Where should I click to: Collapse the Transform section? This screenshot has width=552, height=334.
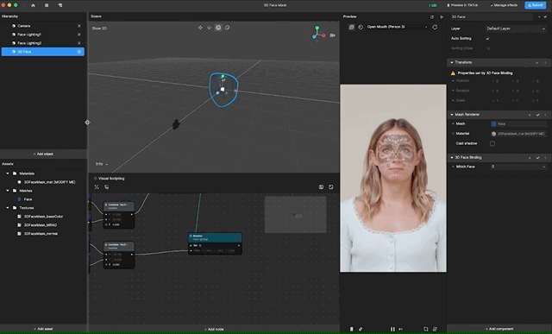pyautogui.click(x=452, y=63)
